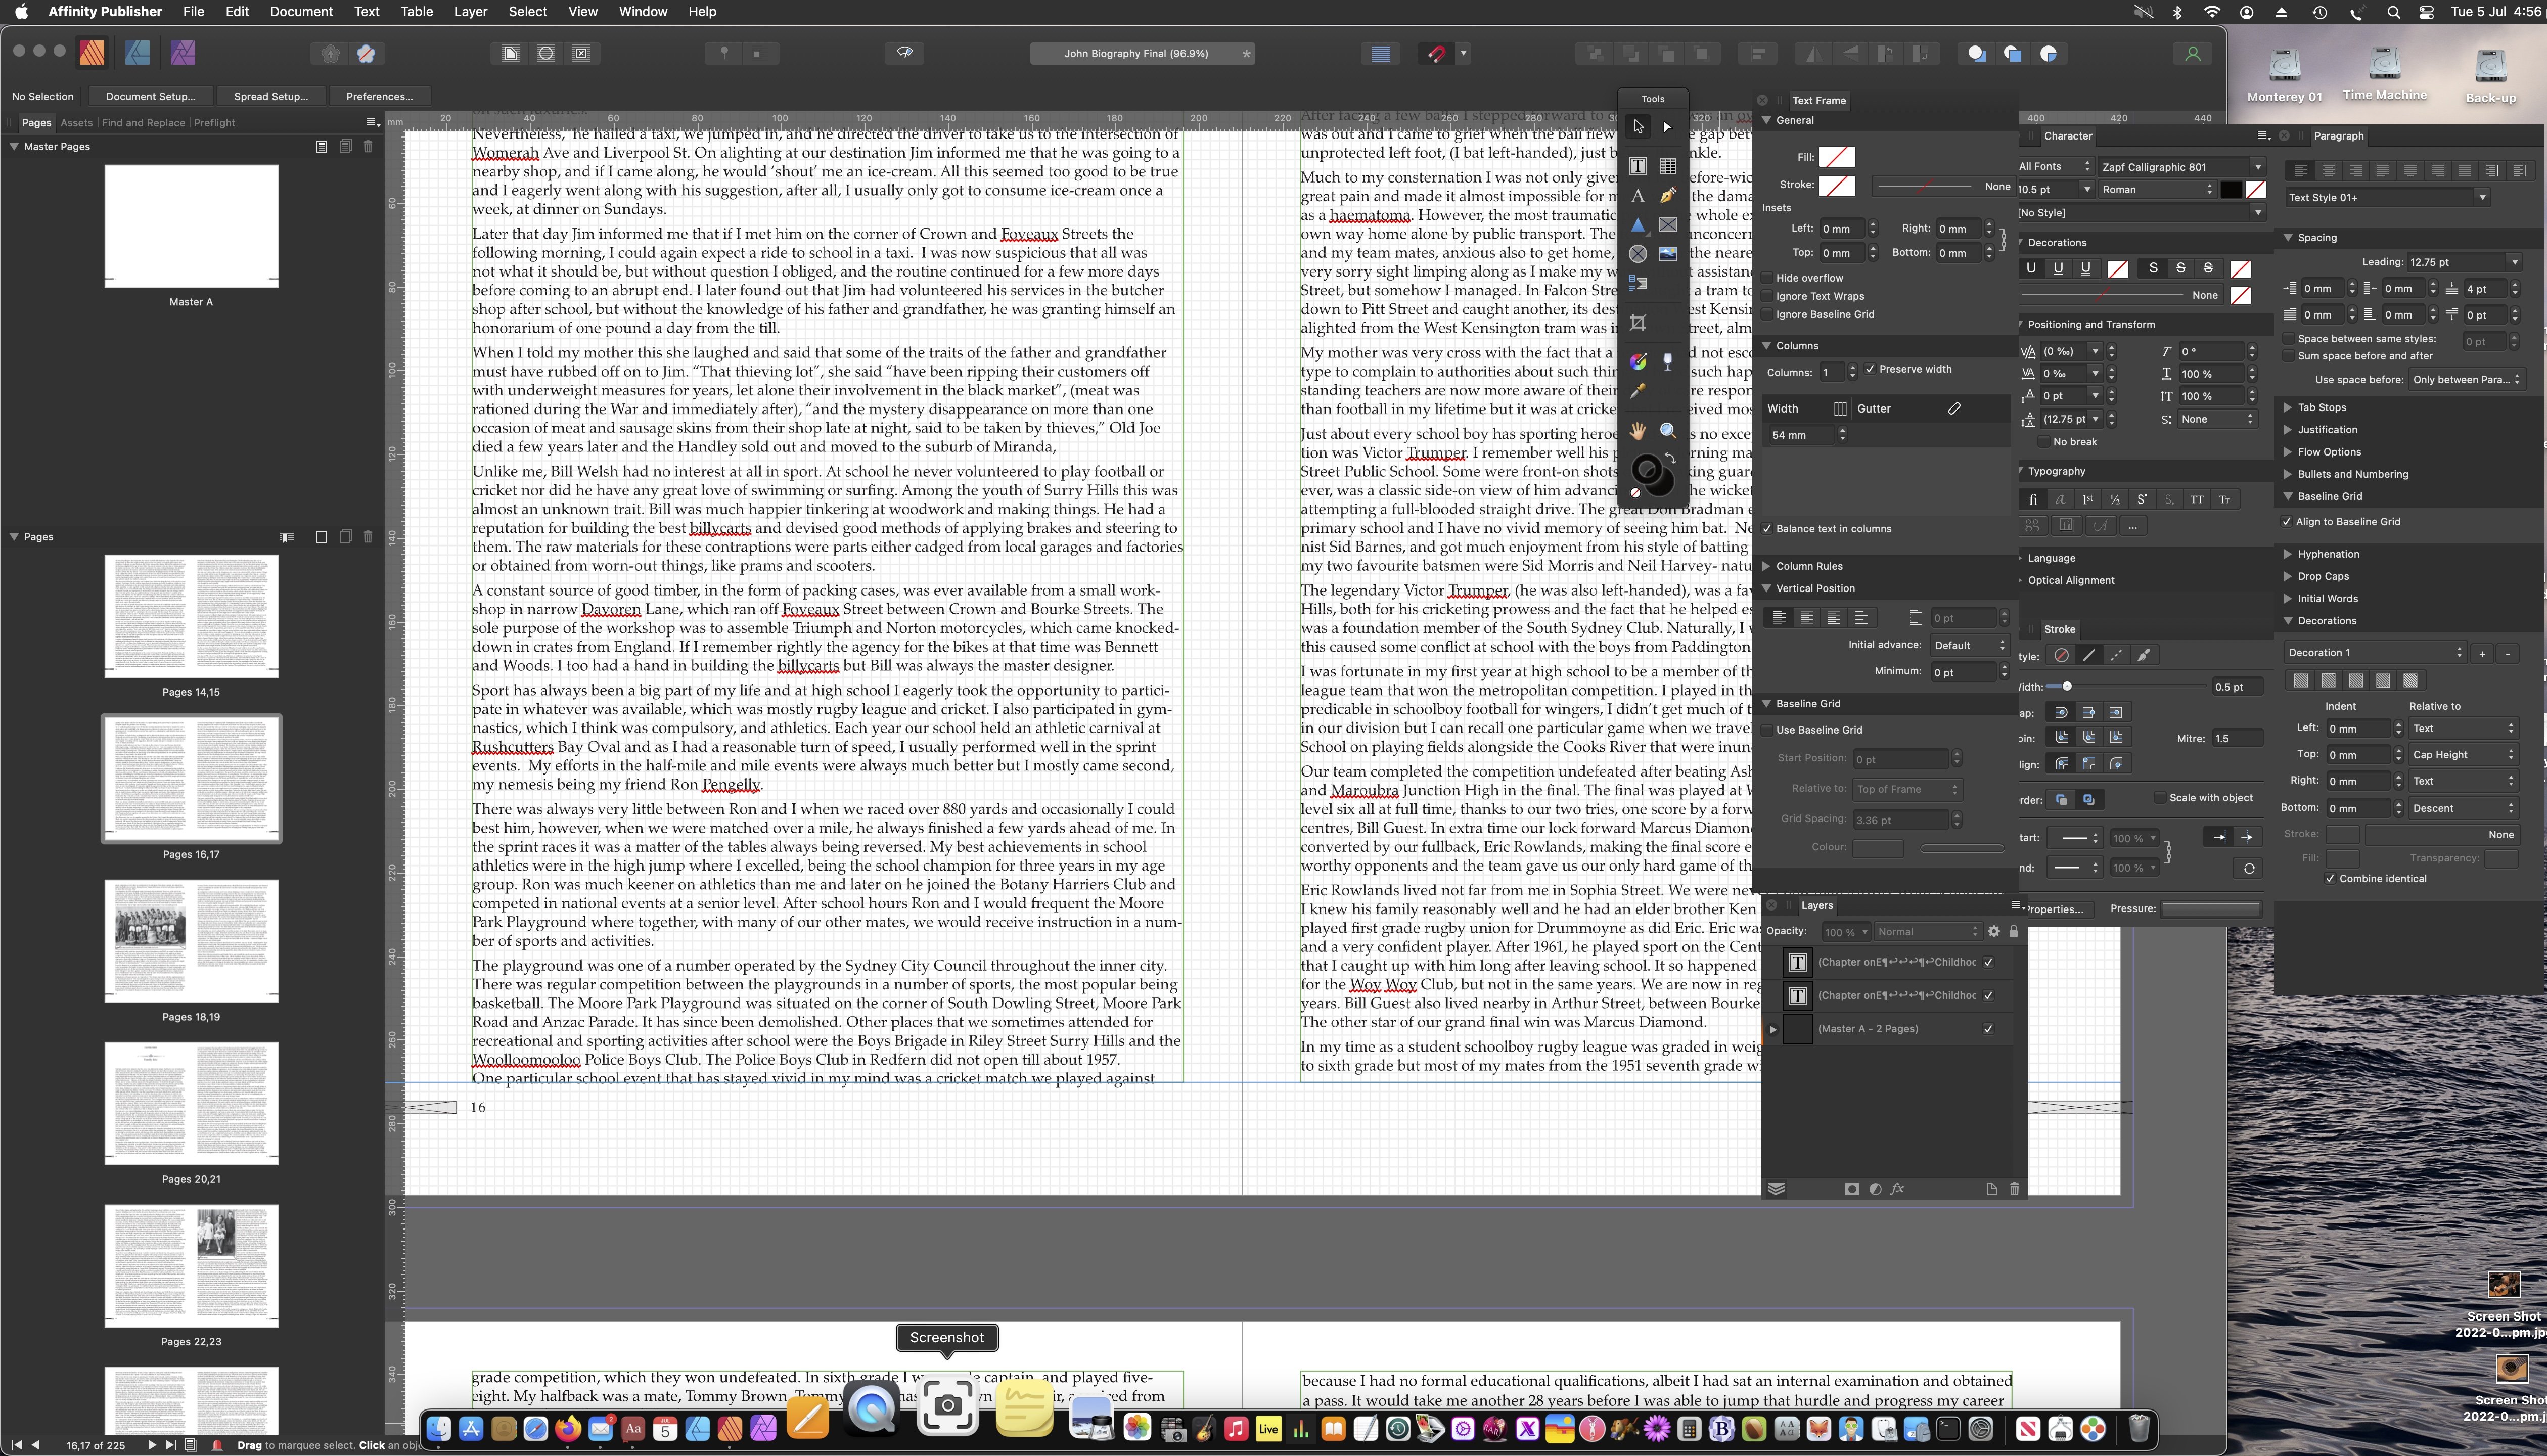Screen dimensions: 2547x1456
Task: Select the Pen tool
Action: 1668,196
